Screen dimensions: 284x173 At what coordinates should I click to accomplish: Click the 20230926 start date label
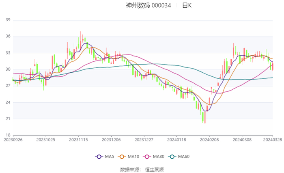13,140
